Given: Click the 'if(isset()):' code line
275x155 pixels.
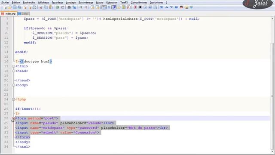Looking at the screenshot, I should coord(28,109).
